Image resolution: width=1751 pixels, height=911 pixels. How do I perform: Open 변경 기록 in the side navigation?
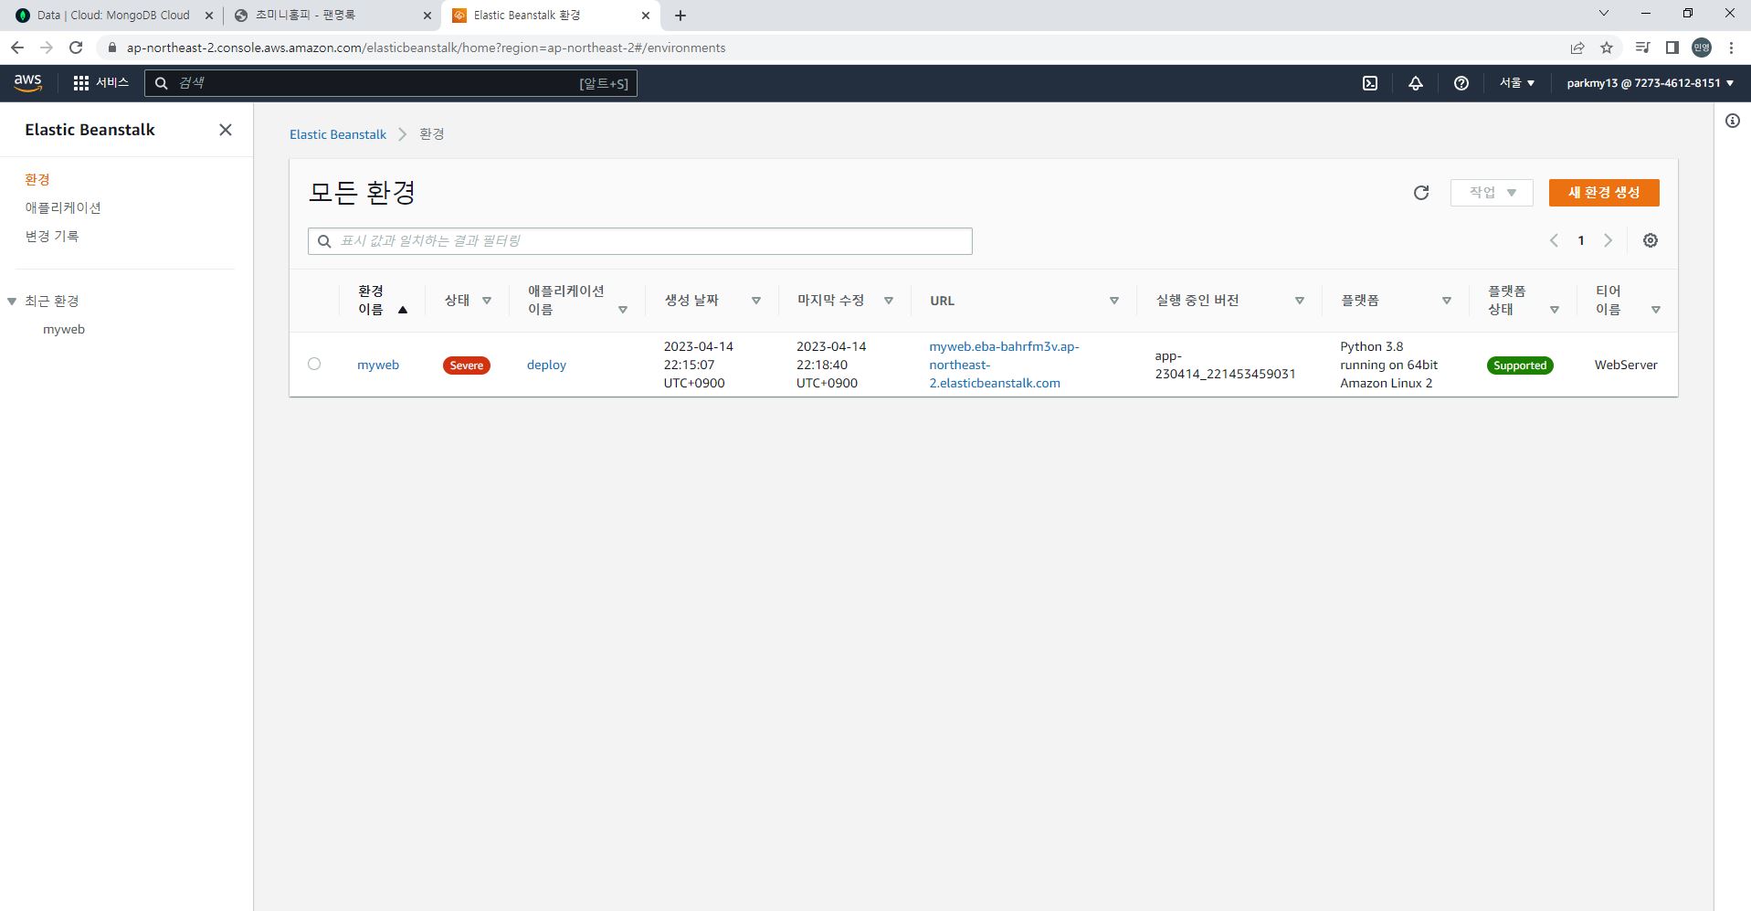pyautogui.click(x=52, y=236)
